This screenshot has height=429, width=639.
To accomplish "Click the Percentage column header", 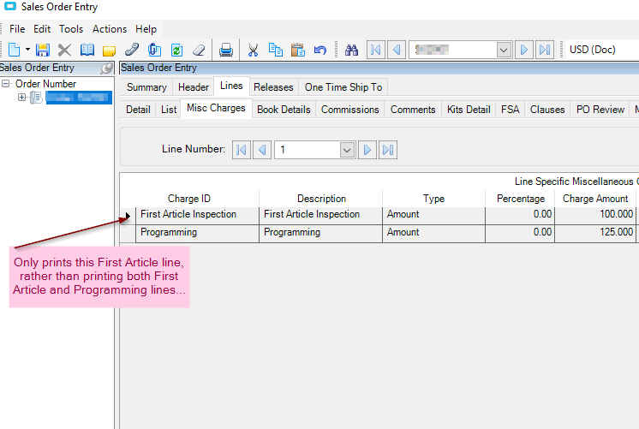I will [521, 199].
